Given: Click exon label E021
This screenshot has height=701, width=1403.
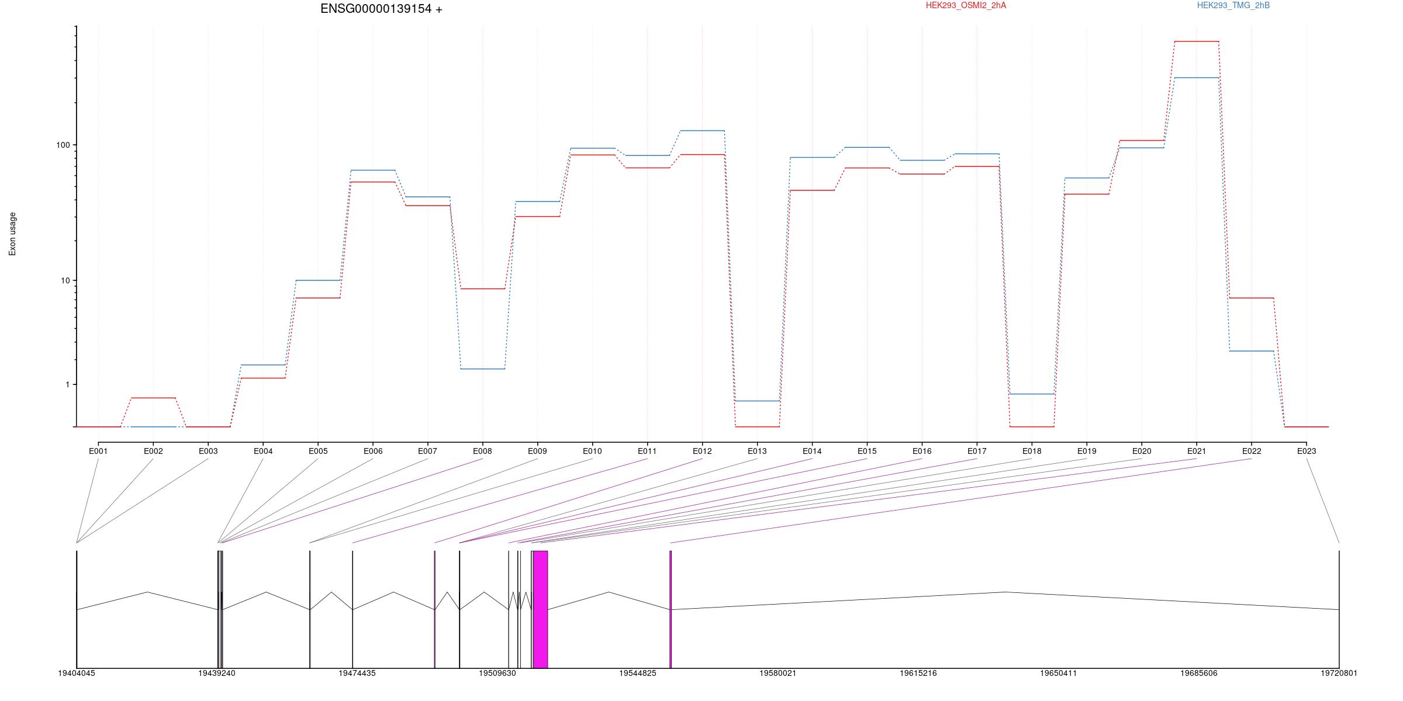Looking at the screenshot, I should click(x=1197, y=451).
